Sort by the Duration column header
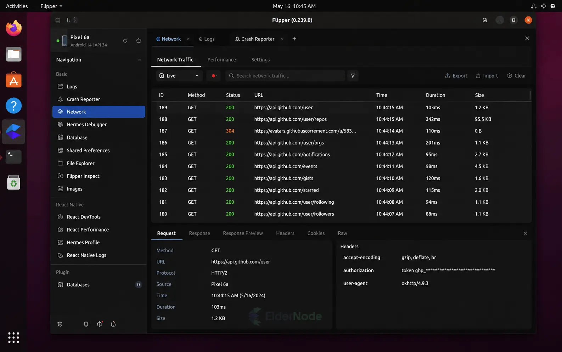The width and height of the screenshot is (562, 352). click(435, 95)
